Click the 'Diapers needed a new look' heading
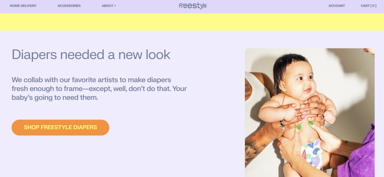Image resolution: width=384 pixels, height=177 pixels. [91, 55]
